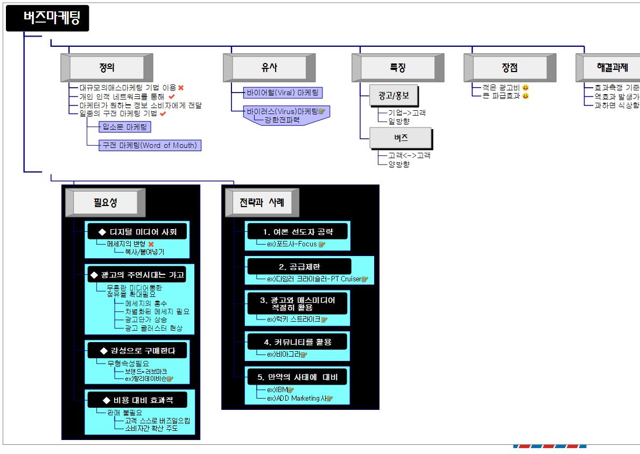This screenshot has width=640, height=454.
Task: Select the 특징 main topic
Action: [397, 68]
